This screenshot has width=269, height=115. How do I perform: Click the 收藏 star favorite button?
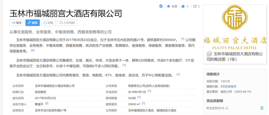coord(172,6)
